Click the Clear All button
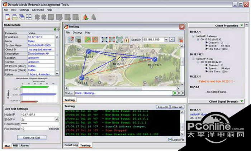 click(x=177, y=107)
